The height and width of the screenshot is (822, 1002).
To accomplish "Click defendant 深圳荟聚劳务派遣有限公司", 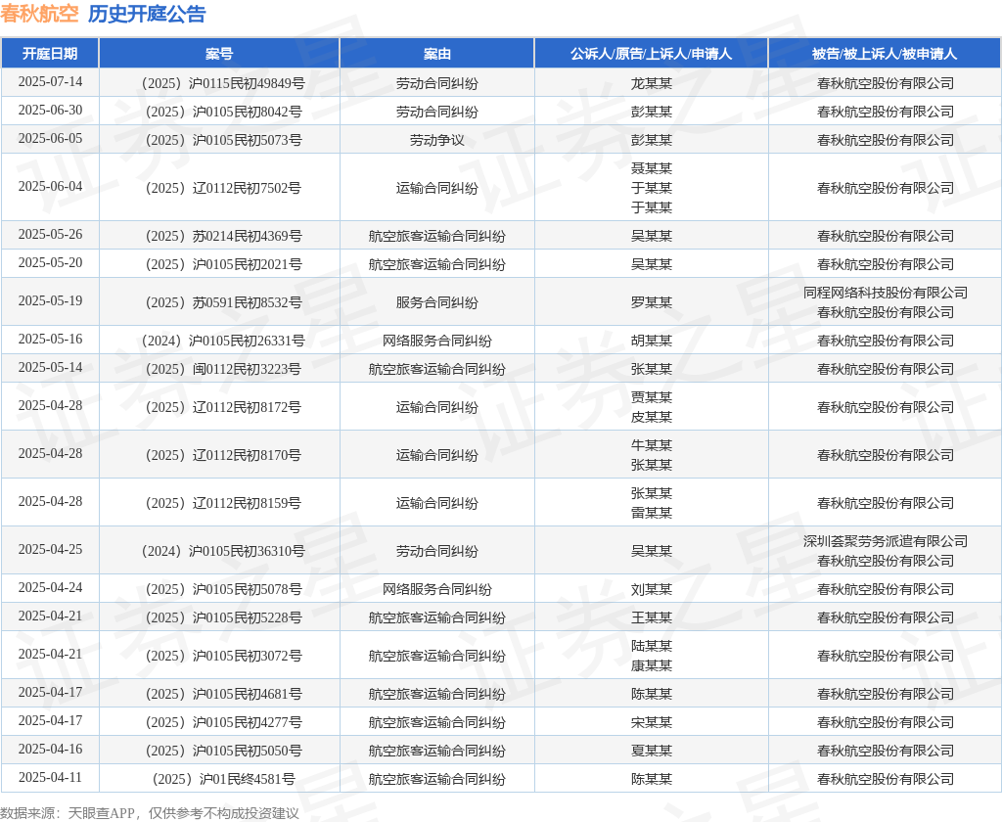I will (885, 541).
